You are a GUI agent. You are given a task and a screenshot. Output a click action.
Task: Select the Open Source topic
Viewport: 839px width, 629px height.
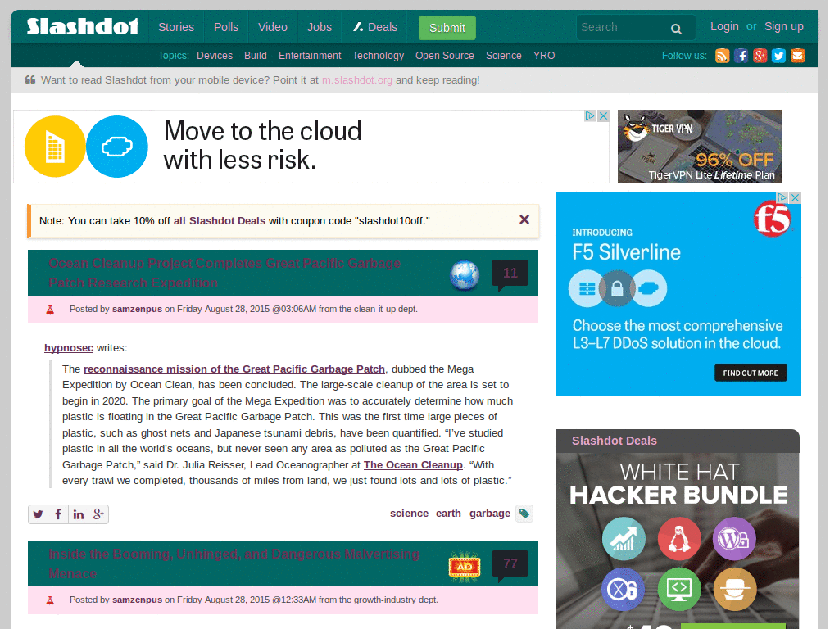pos(445,56)
